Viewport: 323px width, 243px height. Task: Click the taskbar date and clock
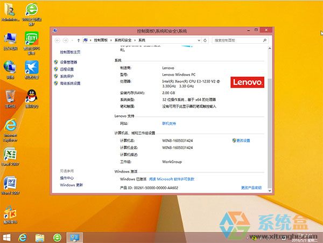click(304, 238)
